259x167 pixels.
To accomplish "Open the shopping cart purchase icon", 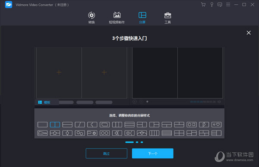I will pyautogui.click(x=203, y=4).
